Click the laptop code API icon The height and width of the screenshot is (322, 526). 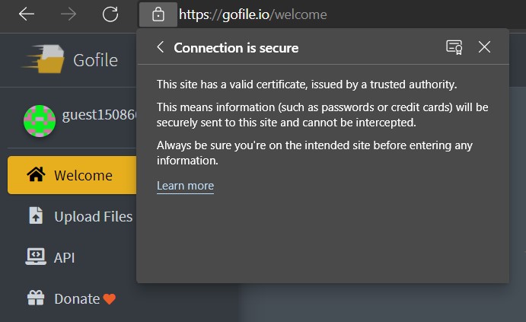point(36,257)
